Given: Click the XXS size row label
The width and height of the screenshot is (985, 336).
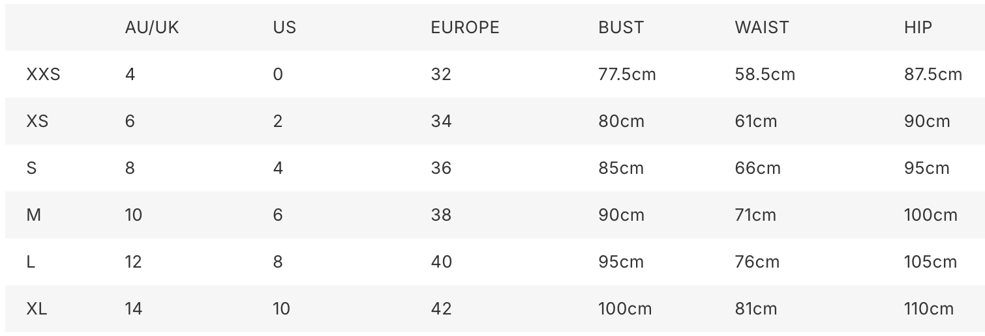Looking at the screenshot, I should pos(43,74).
